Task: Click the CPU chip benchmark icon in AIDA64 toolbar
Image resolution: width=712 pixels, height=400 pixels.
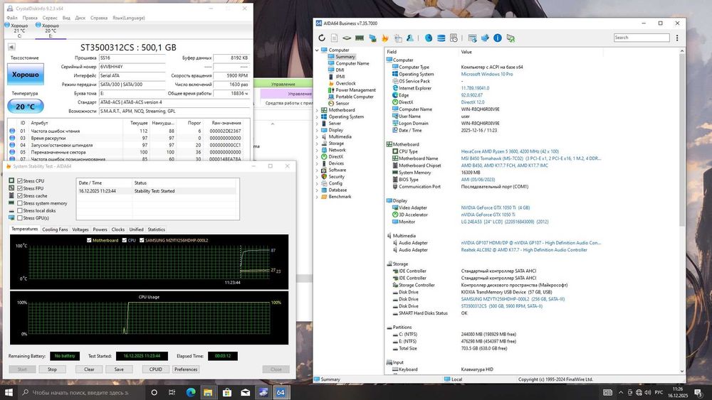Action: coord(347,38)
